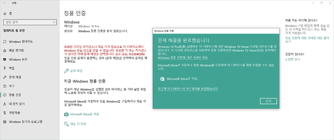Click the back arrow in Settings title bar

(5, 3)
